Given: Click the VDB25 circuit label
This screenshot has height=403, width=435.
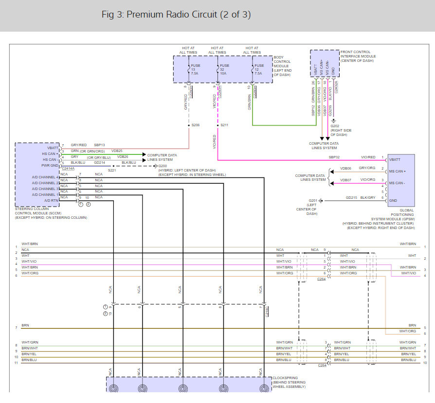Looking at the screenshot, I should [117, 151].
